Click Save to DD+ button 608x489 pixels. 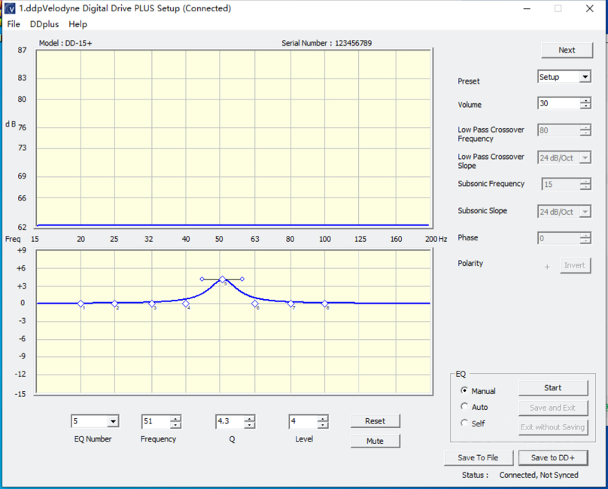click(x=552, y=457)
